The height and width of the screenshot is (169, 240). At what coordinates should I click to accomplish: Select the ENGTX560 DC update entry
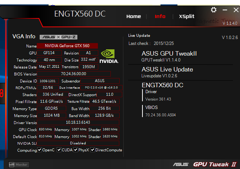[162, 85]
